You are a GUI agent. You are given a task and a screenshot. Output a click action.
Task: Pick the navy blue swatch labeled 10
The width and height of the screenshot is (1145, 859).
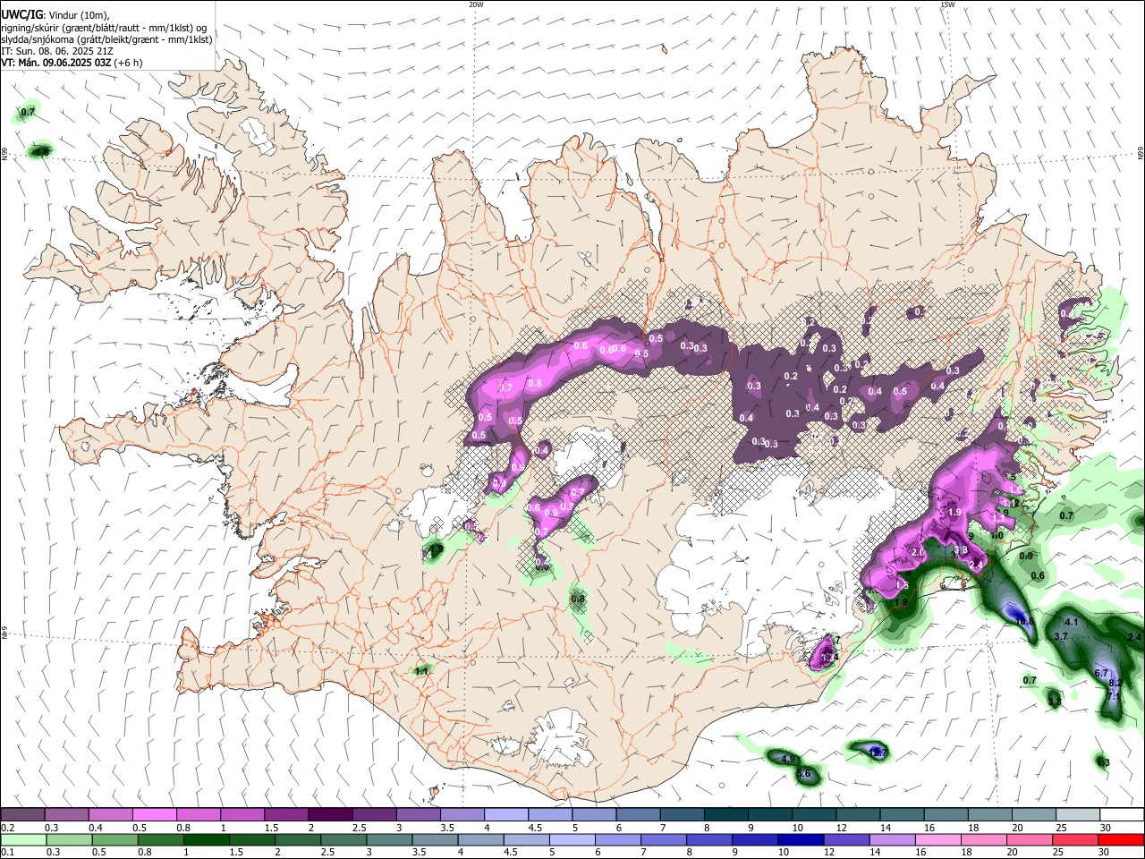coord(800,839)
